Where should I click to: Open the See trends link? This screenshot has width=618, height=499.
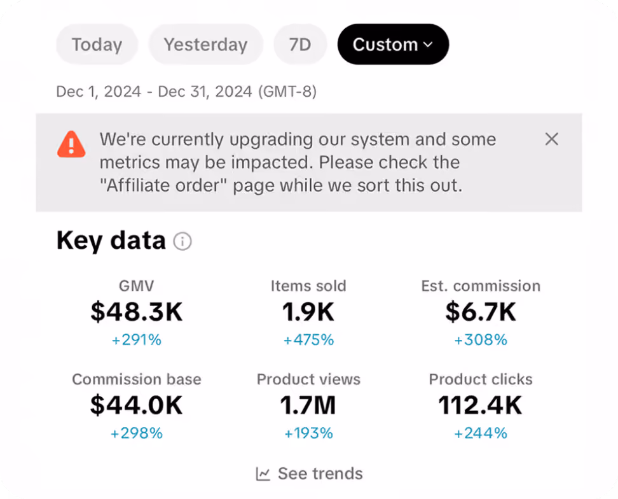click(x=310, y=474)
